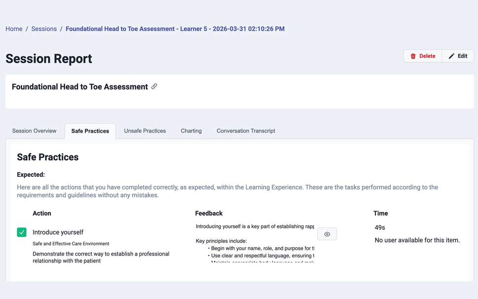The width and height of the screenshot is (478, 299).
Task: Go to Home breadcrumb
Action: tap(14, 29)
